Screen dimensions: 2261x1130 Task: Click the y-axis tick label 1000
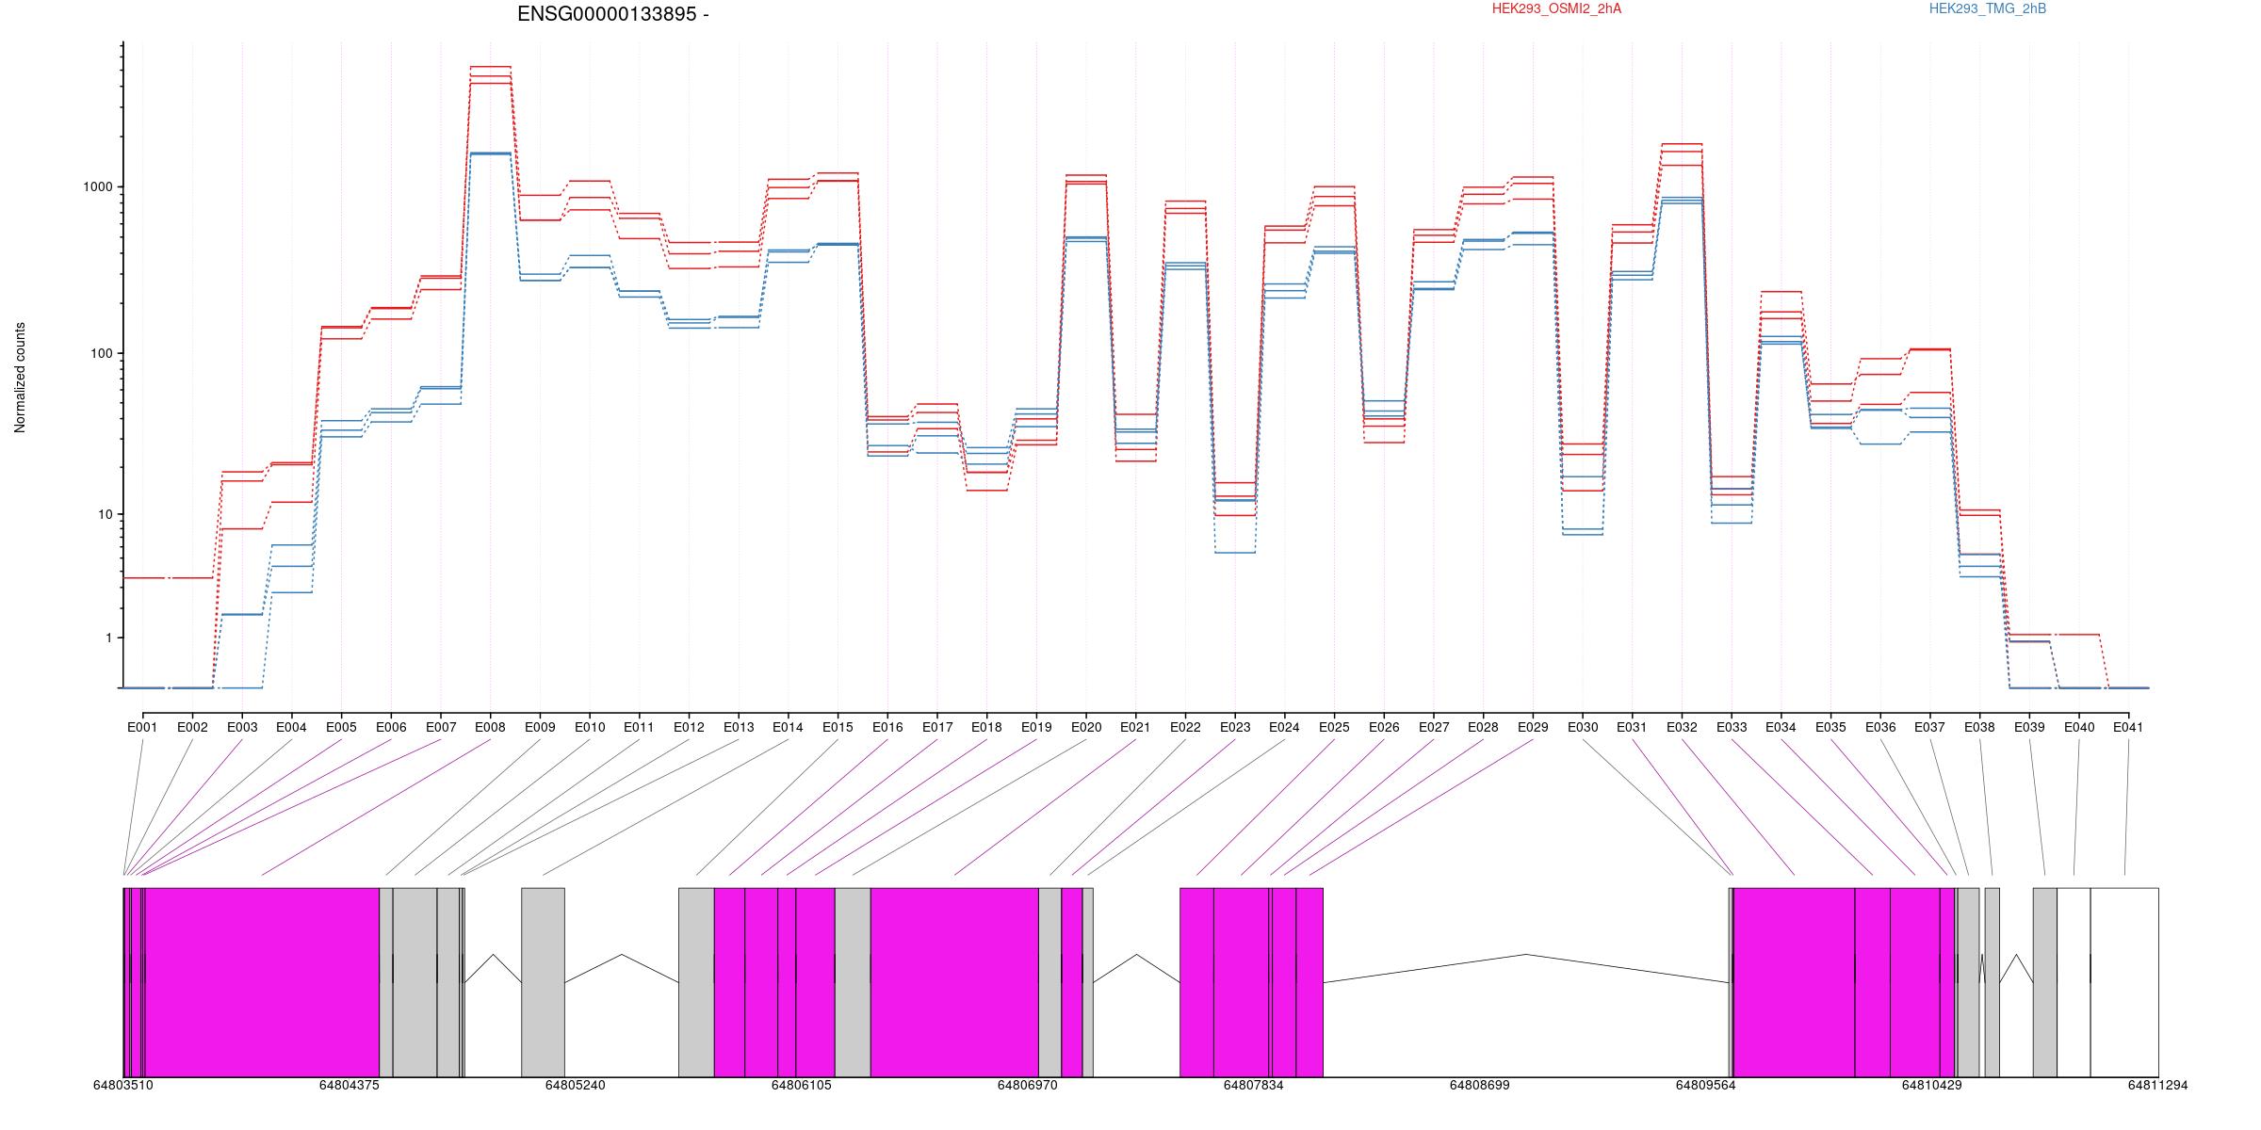pos(99,186)
